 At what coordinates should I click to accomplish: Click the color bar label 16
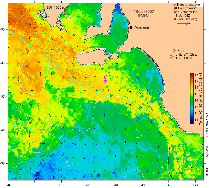click(x=196, y=87)
